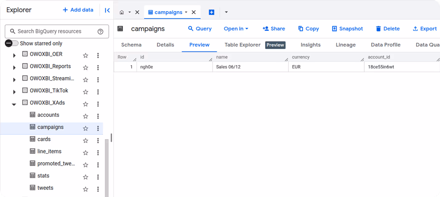This screenshot has width=440, height=197.
Task: Export the campaigns table
Action: pyautogui.click(x=425, y=29)
